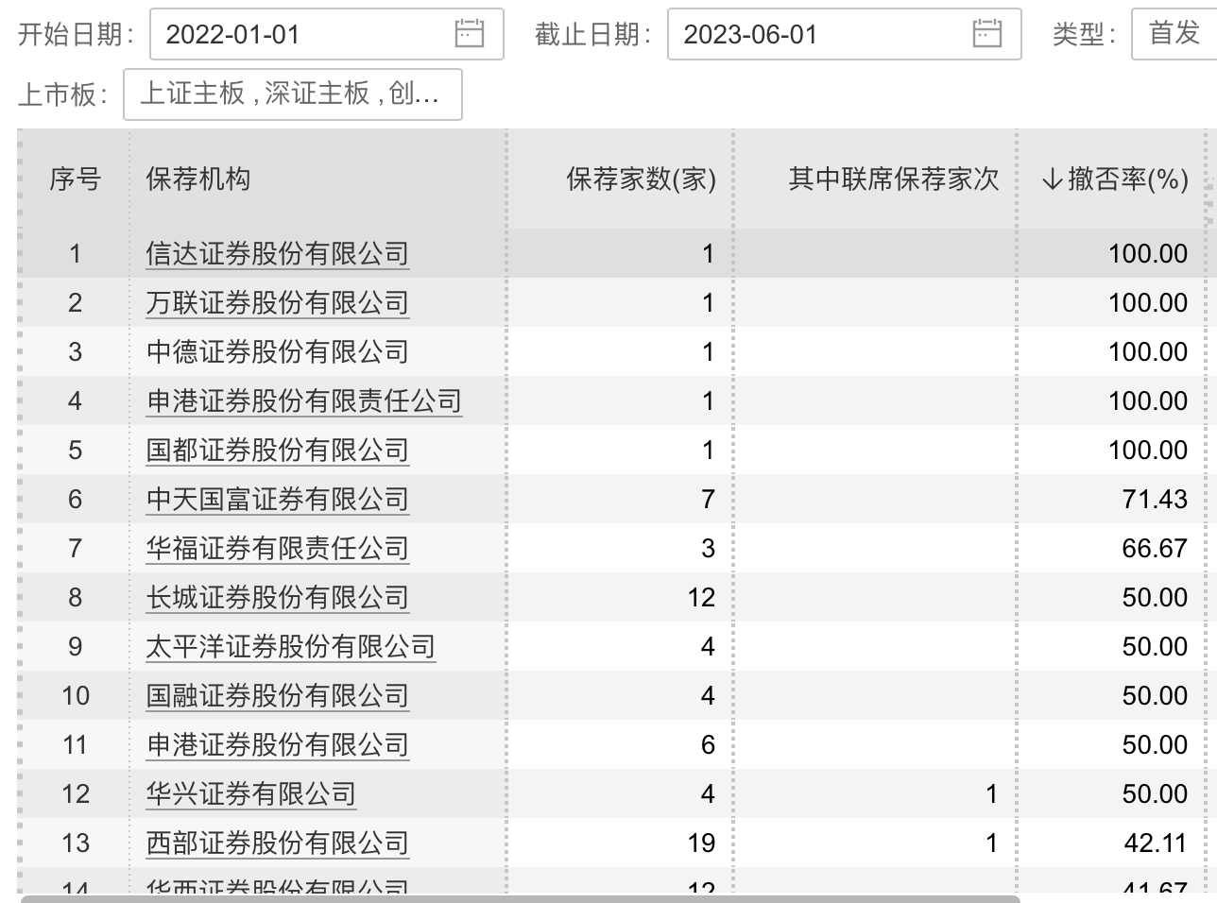Click the 开始日期 label

[x=77, y=35]
